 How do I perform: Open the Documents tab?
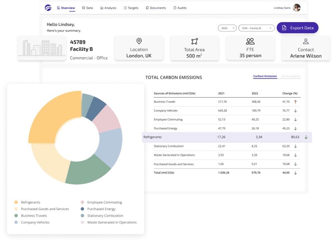click(x=156, y=8)
